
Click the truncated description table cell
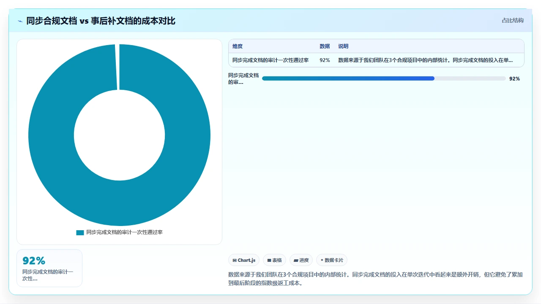click(x=425, y=60)
